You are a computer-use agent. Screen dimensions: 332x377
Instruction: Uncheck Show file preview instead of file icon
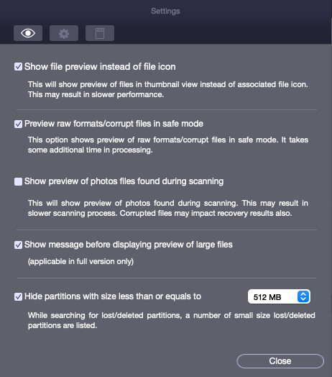(x=18, y=67)
